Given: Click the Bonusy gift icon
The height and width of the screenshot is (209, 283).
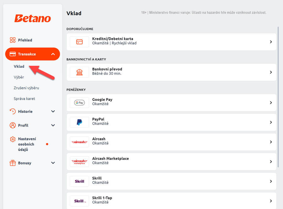Looking at the screenshot, I should click(13, 163).
